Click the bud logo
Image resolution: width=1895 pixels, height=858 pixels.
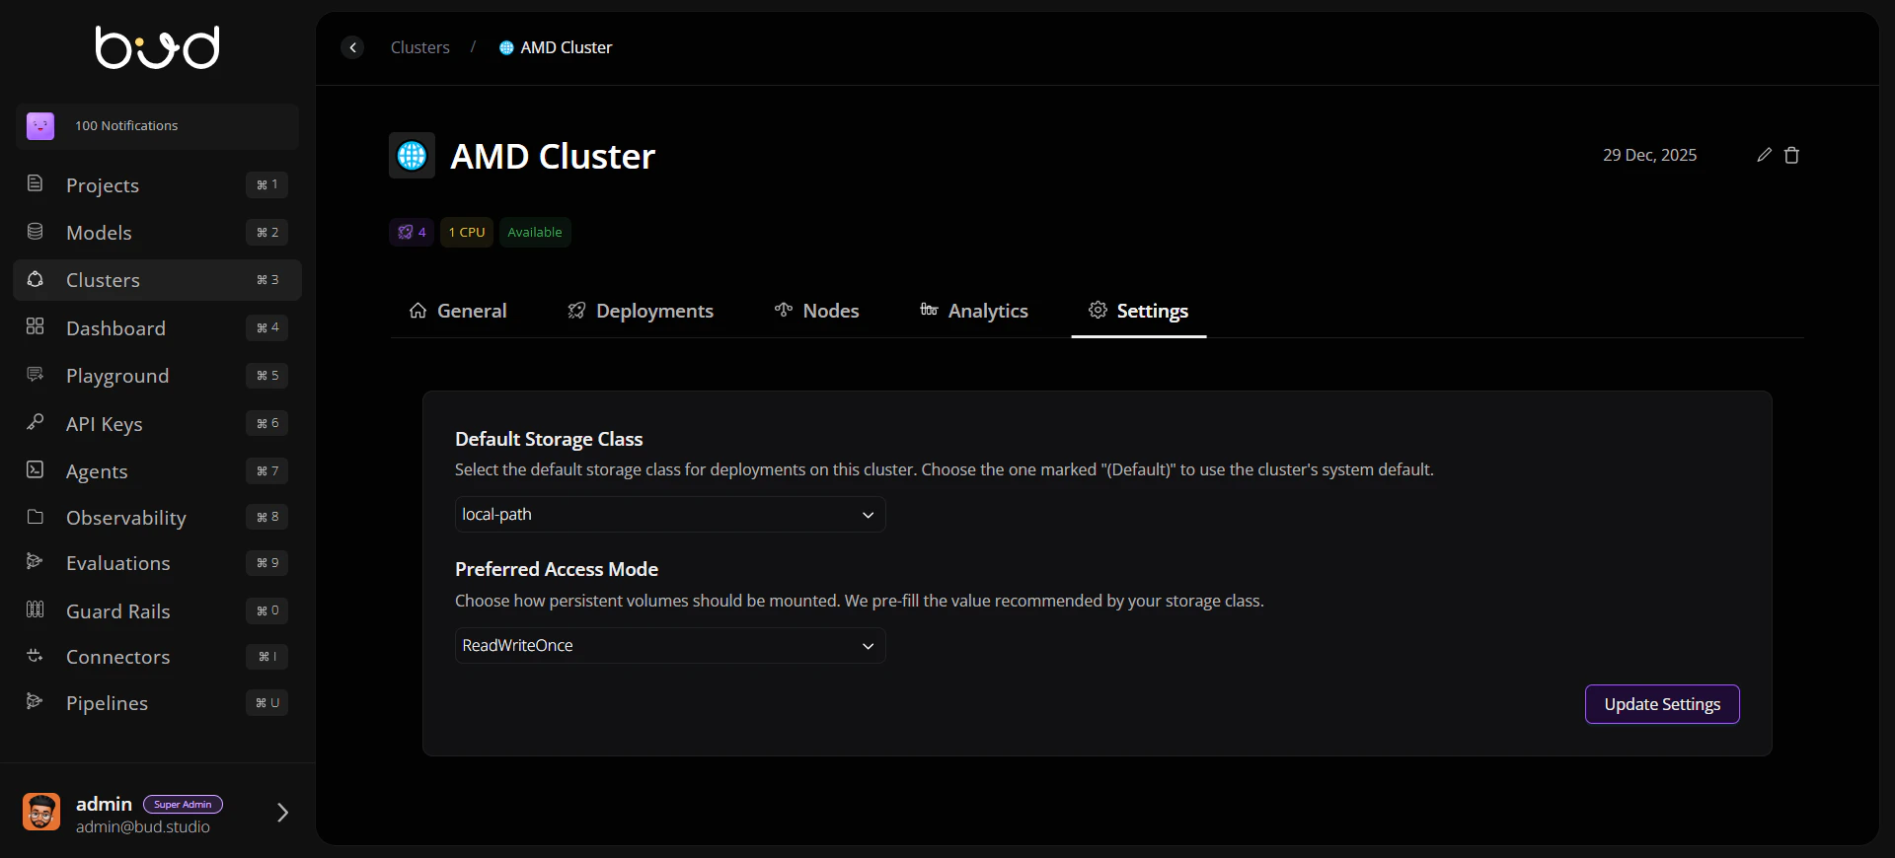tap(157, 47)
